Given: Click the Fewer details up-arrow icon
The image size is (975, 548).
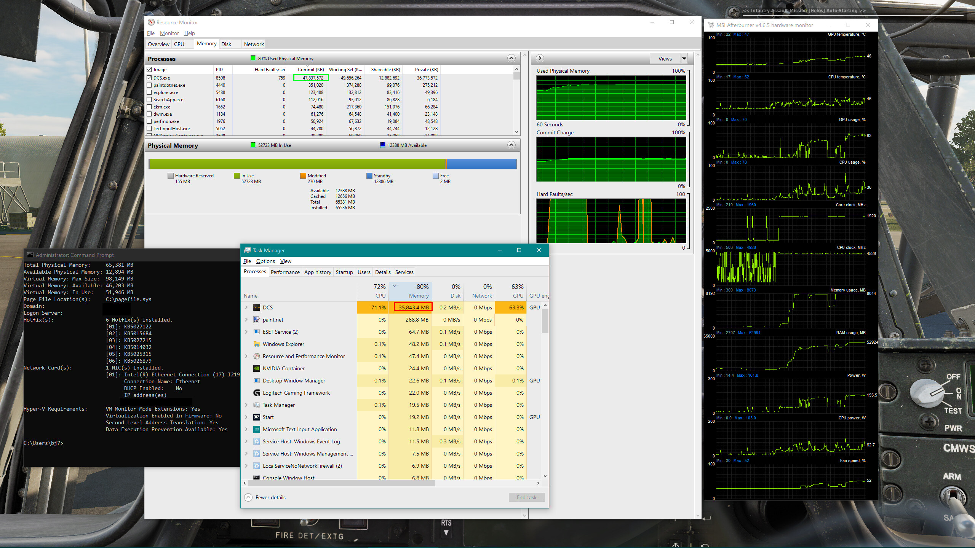Looking at the screenshot, I should pyautogui.click(x=248, y=497).
